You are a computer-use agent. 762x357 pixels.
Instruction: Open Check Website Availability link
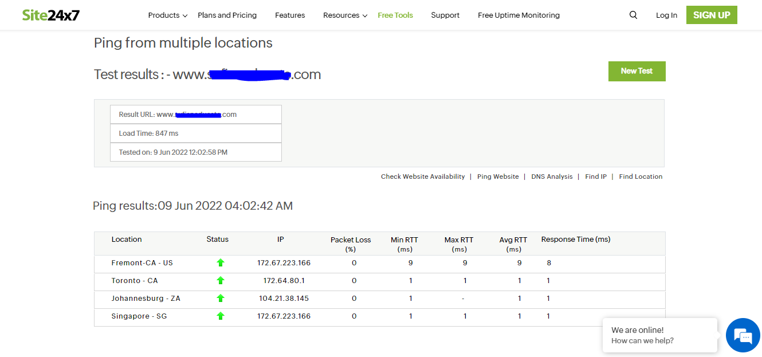tap(423, 176)
